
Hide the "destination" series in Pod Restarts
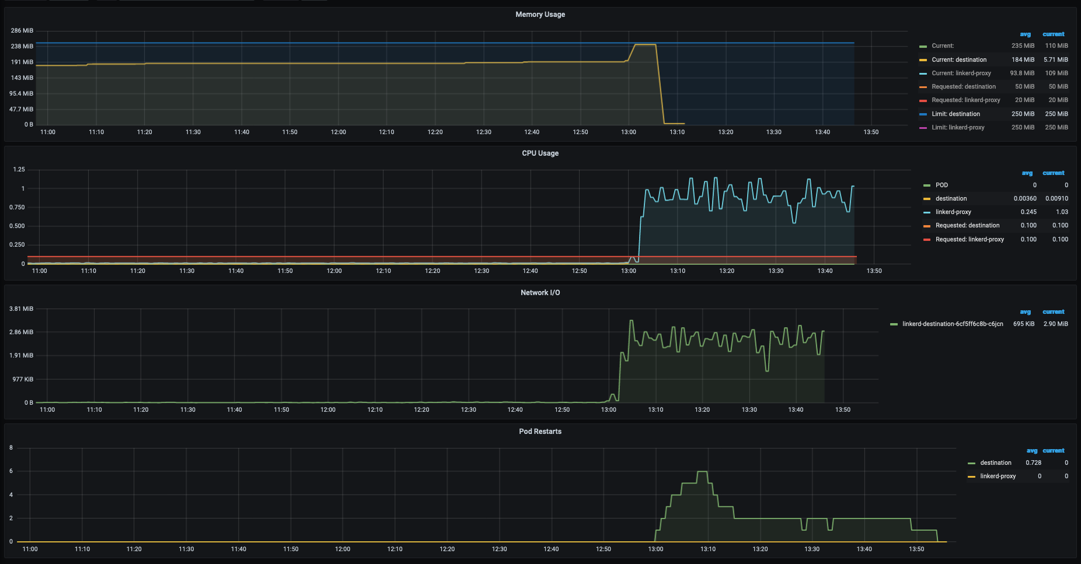pyautogui.click(x=996, y=463)
